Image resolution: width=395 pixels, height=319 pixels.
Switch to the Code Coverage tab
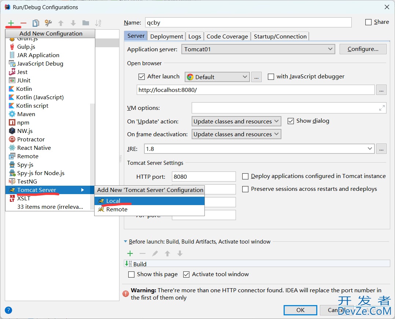227,37
